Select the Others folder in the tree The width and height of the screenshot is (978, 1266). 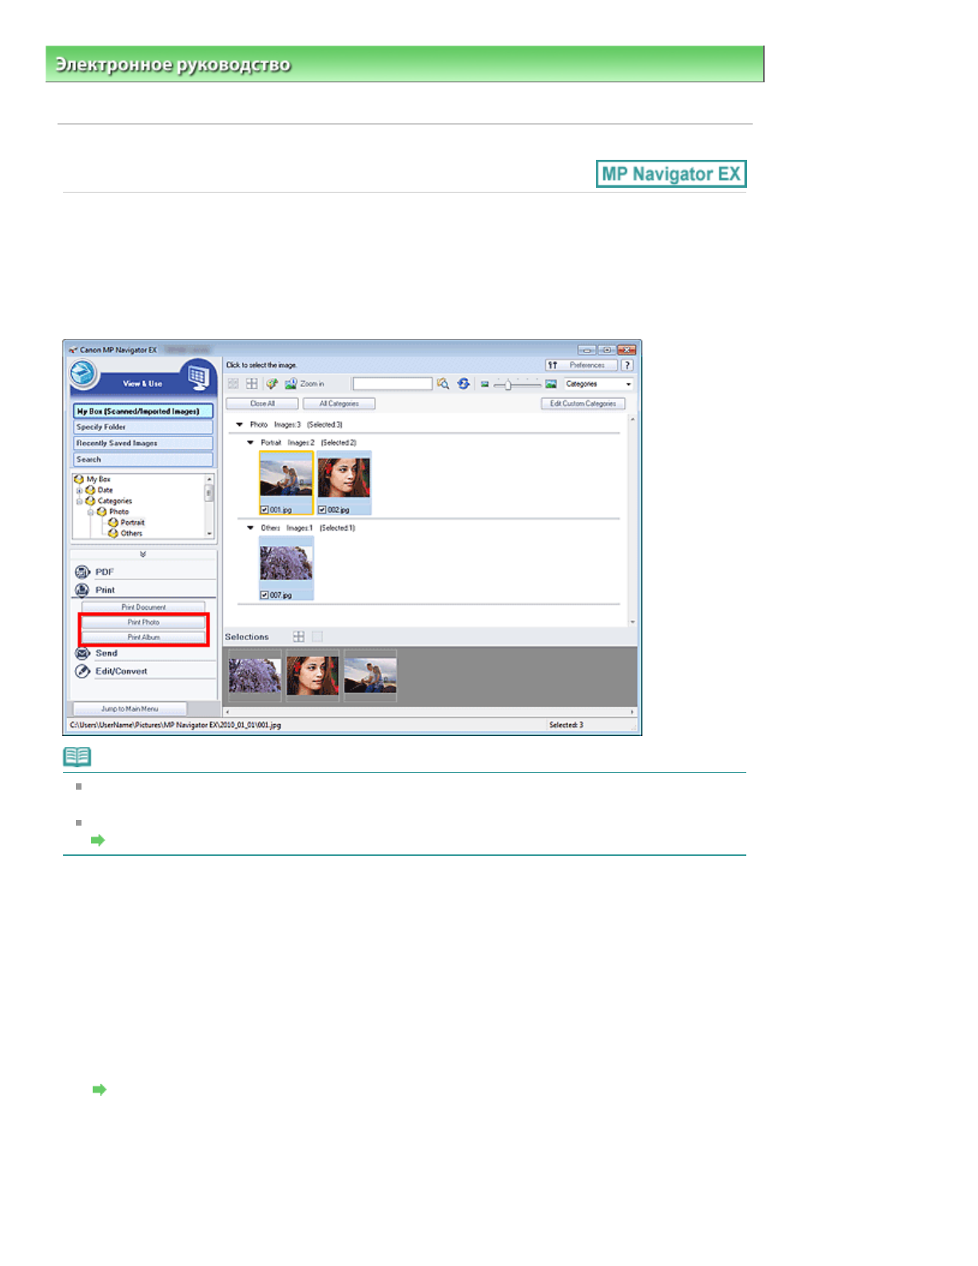(x=131, y=534)
